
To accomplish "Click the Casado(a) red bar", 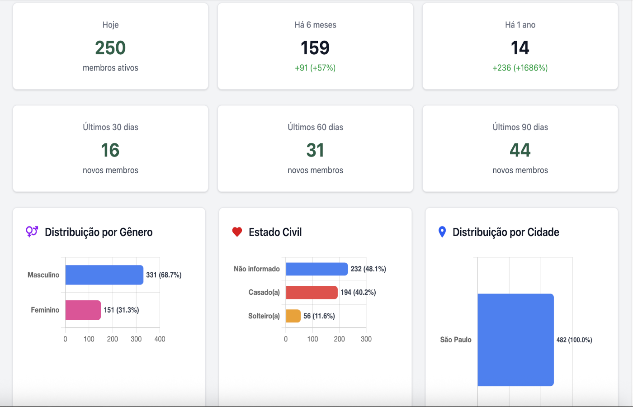I will (312, 292).
